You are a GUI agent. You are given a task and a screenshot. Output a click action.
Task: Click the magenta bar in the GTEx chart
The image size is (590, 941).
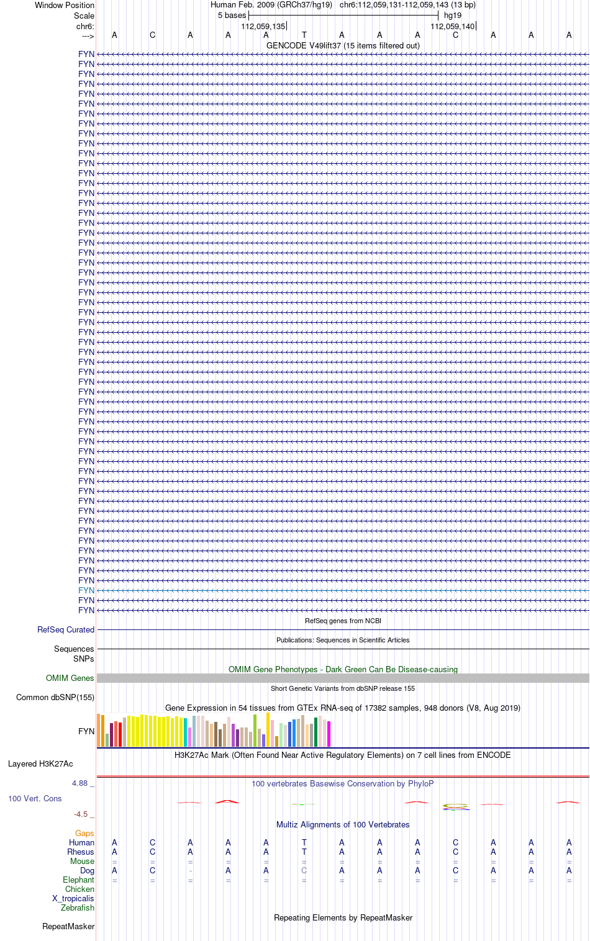tap(329, 734)
